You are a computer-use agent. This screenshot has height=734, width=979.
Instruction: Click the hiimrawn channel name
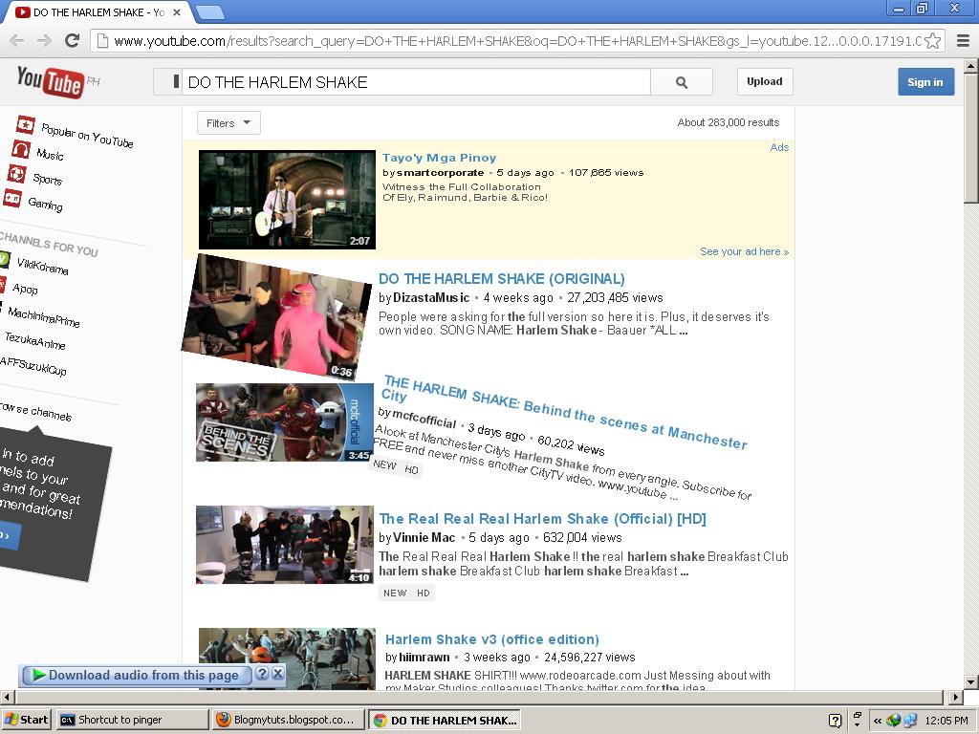click(424, 658)
